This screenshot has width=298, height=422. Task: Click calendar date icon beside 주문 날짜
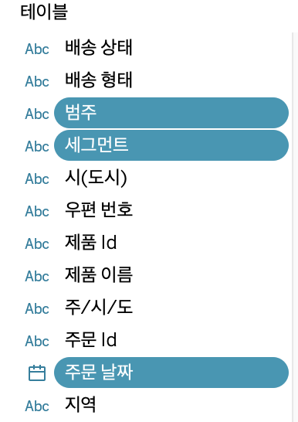37,373
